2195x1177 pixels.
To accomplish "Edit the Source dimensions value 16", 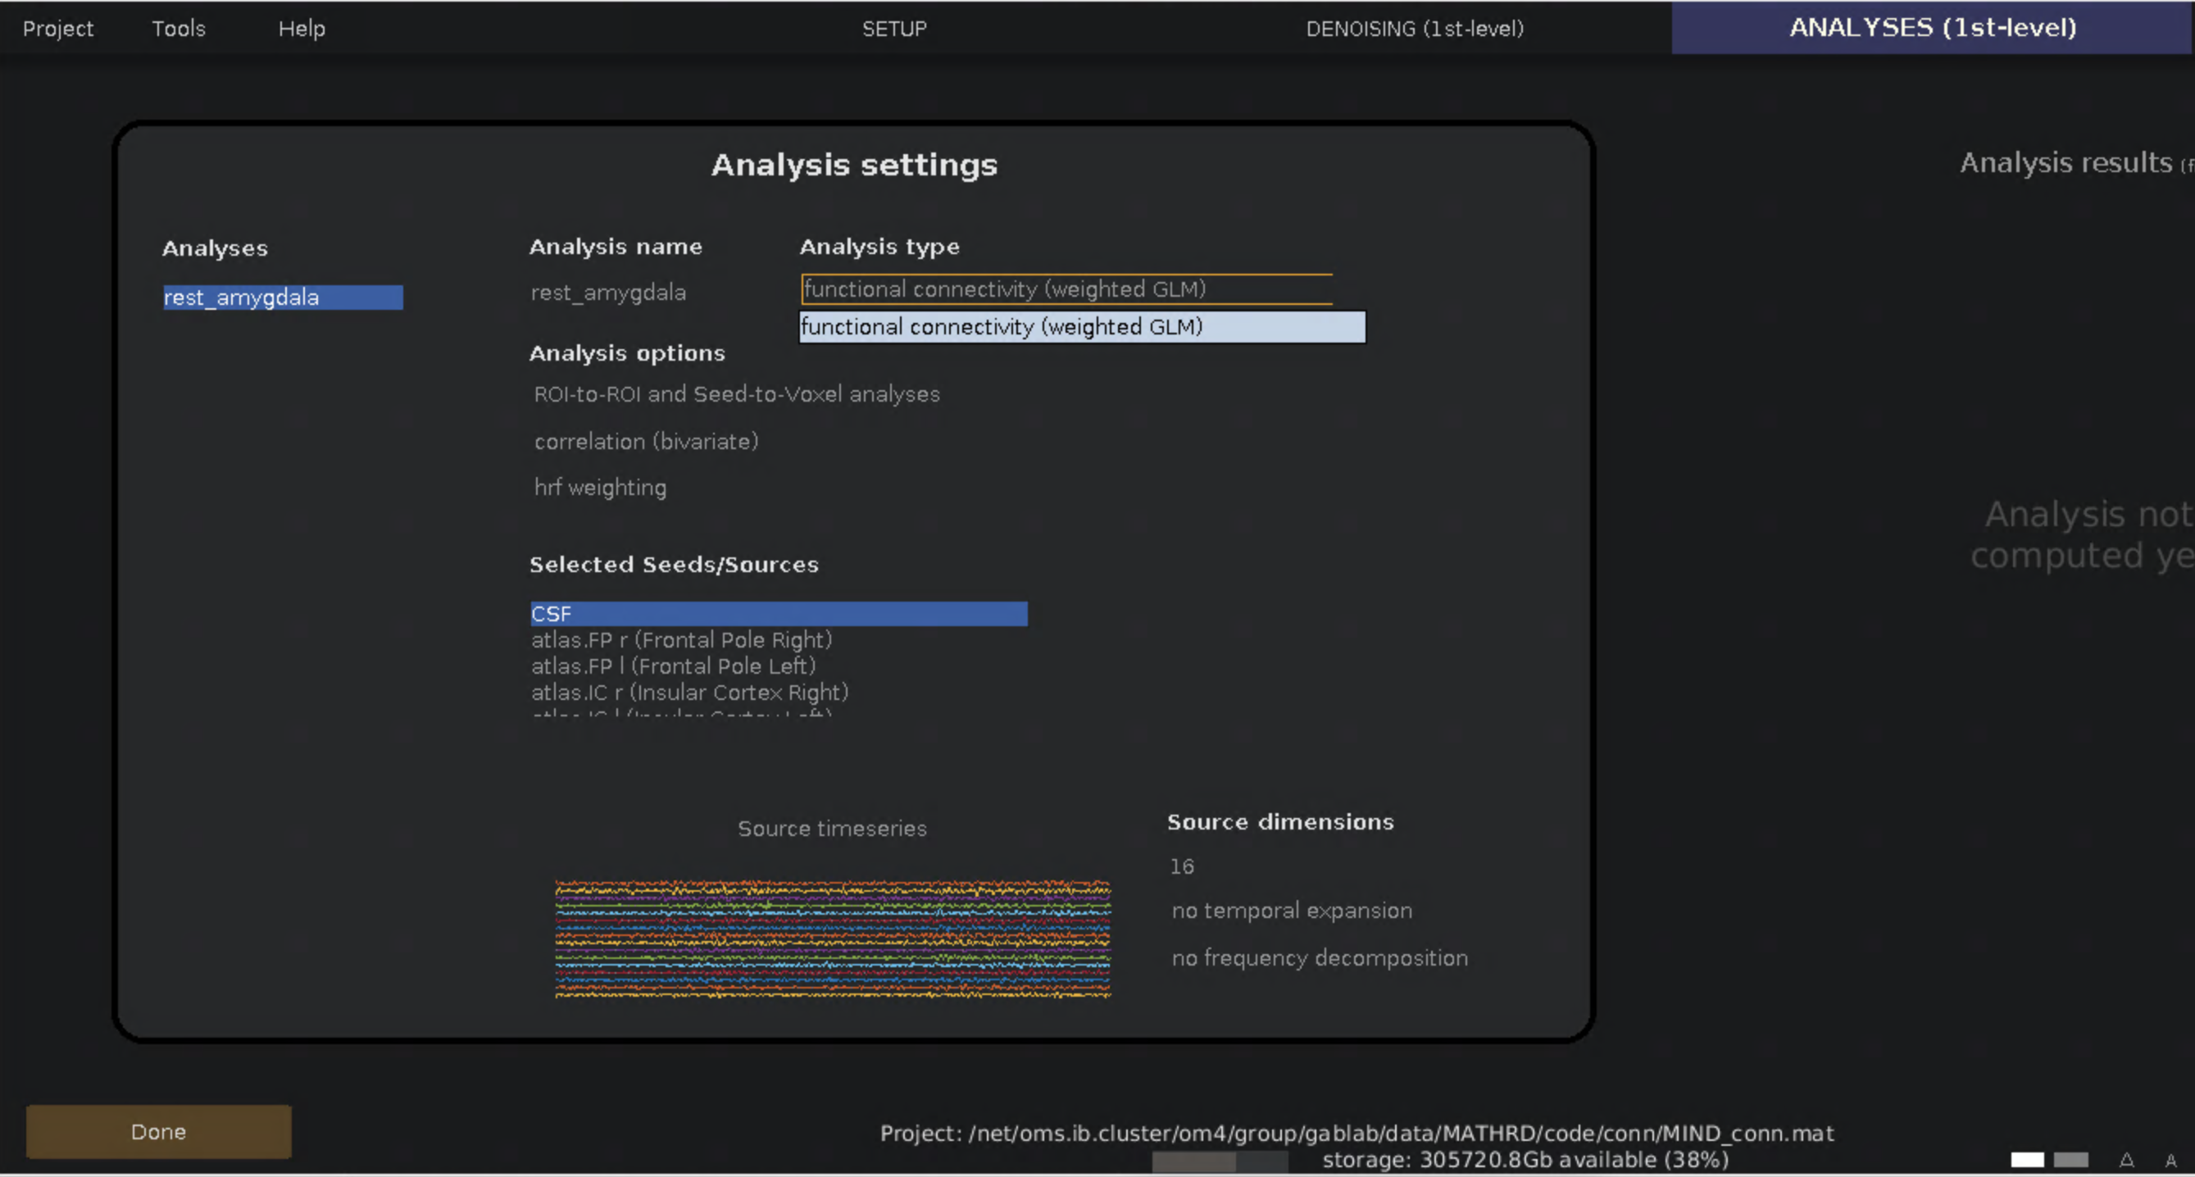I will [1181, 867].
